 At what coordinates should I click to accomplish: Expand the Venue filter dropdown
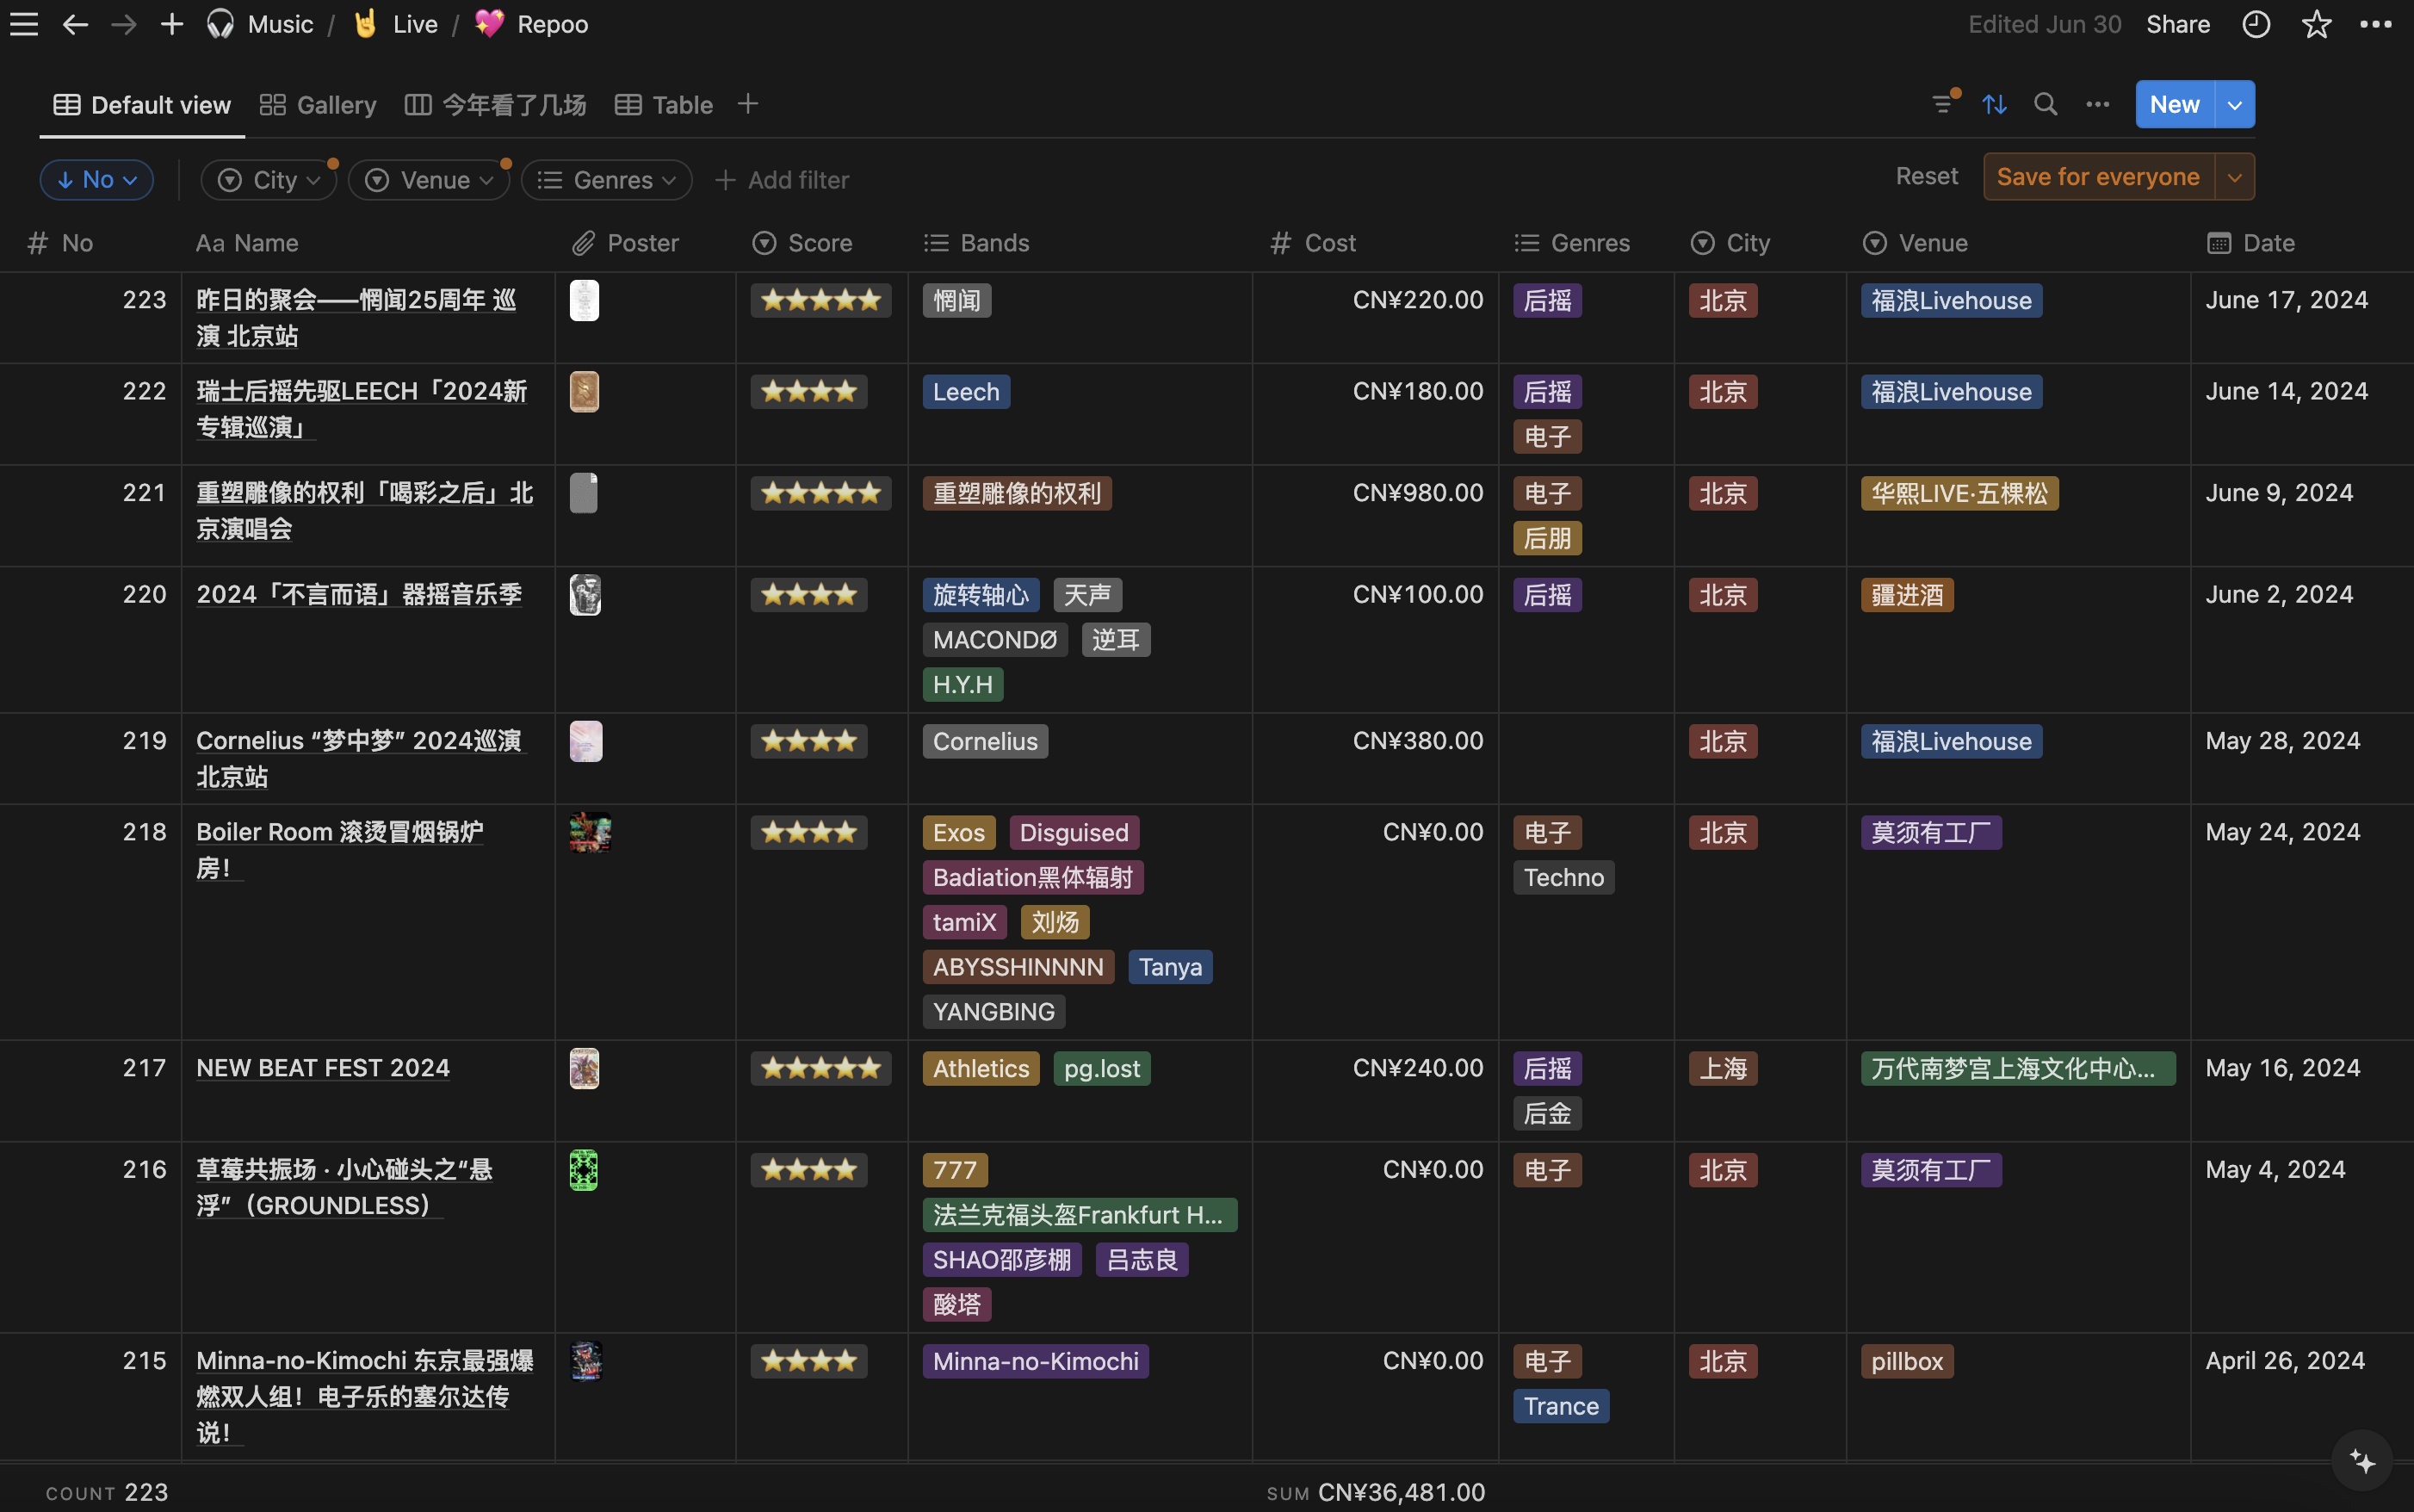430,180
